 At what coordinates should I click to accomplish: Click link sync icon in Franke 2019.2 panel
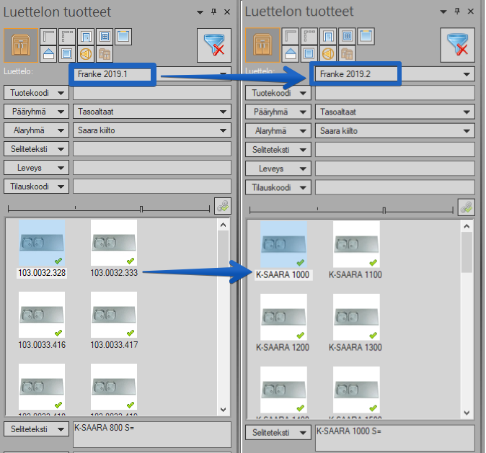click(467, 207)
